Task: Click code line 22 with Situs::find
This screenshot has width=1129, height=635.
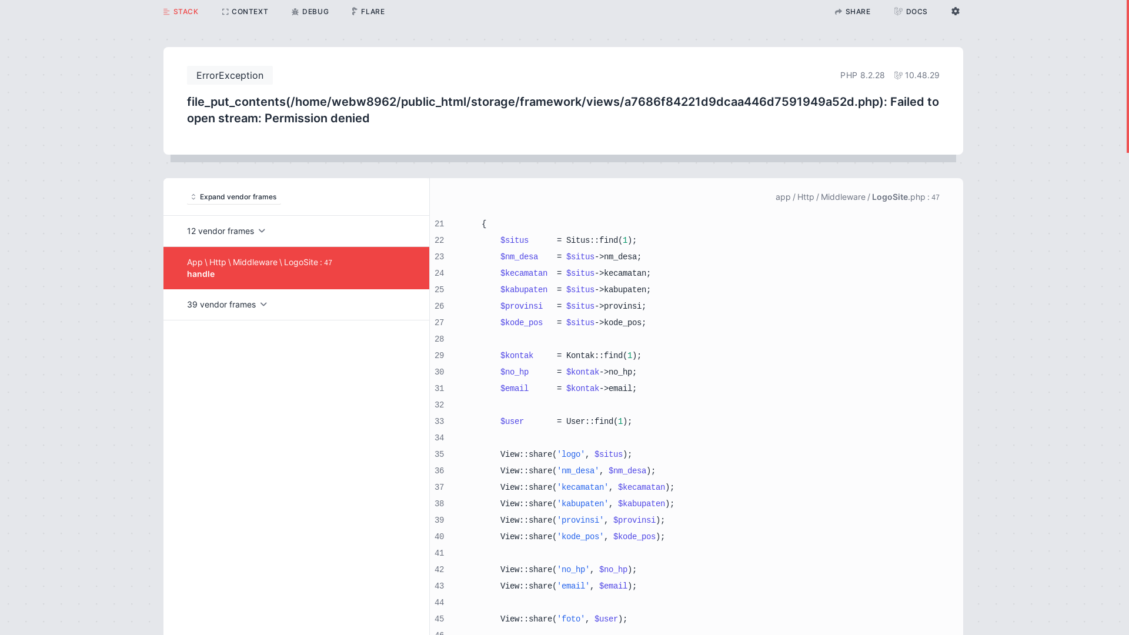Action: click(x=568, y=240)
